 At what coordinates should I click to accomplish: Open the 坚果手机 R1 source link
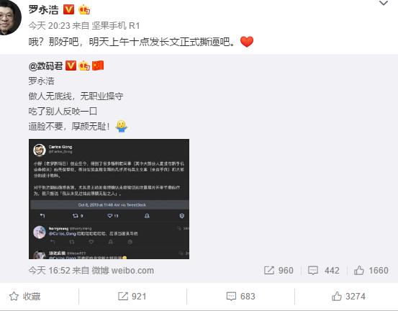pos(115,26)
